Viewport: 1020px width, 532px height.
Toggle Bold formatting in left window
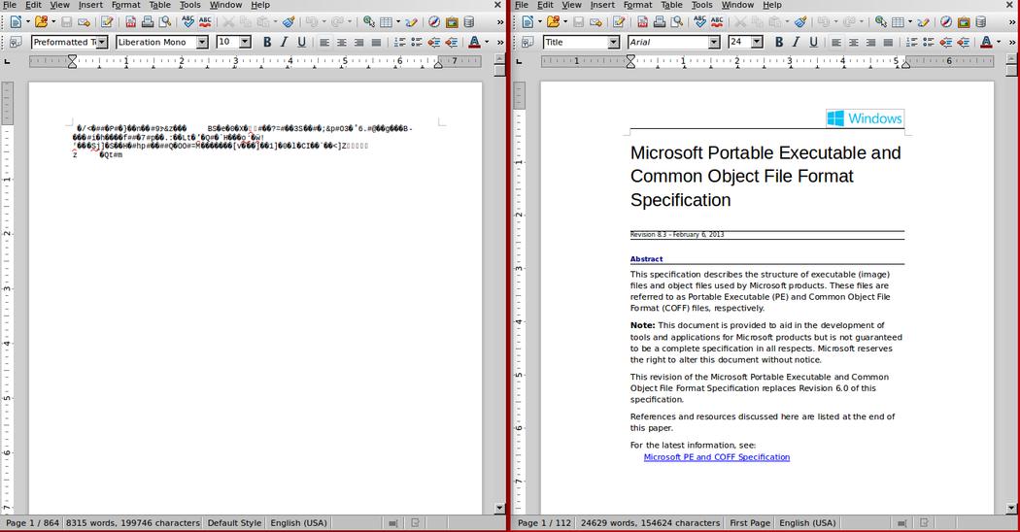click(267, 43)
